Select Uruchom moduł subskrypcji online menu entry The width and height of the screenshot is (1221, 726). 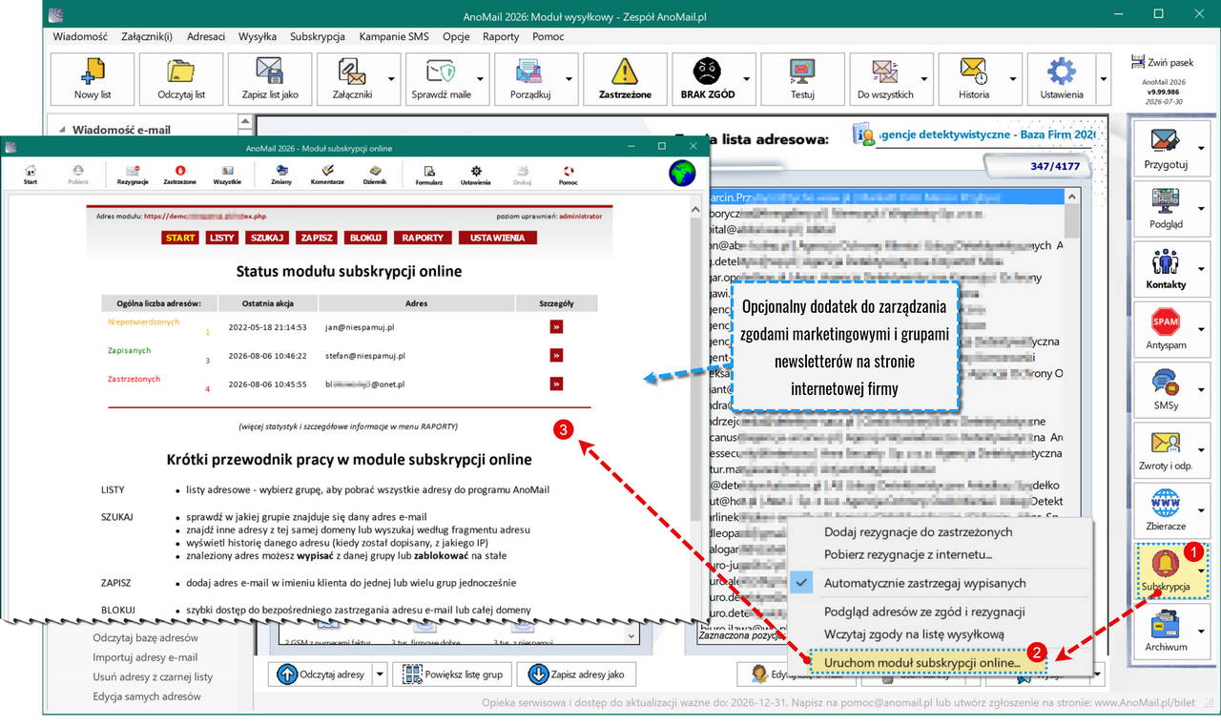coord(922,661)
